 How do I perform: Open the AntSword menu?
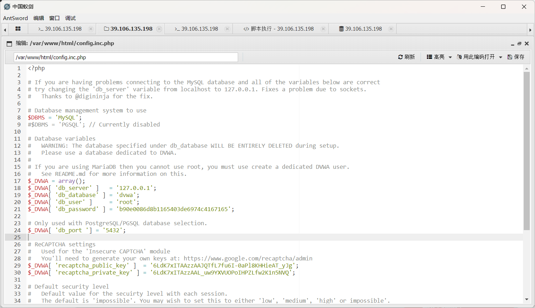15,18
